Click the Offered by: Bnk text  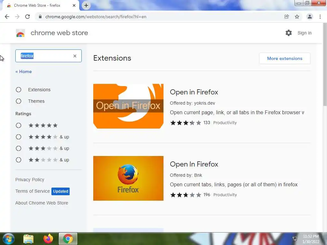(186, 175)
